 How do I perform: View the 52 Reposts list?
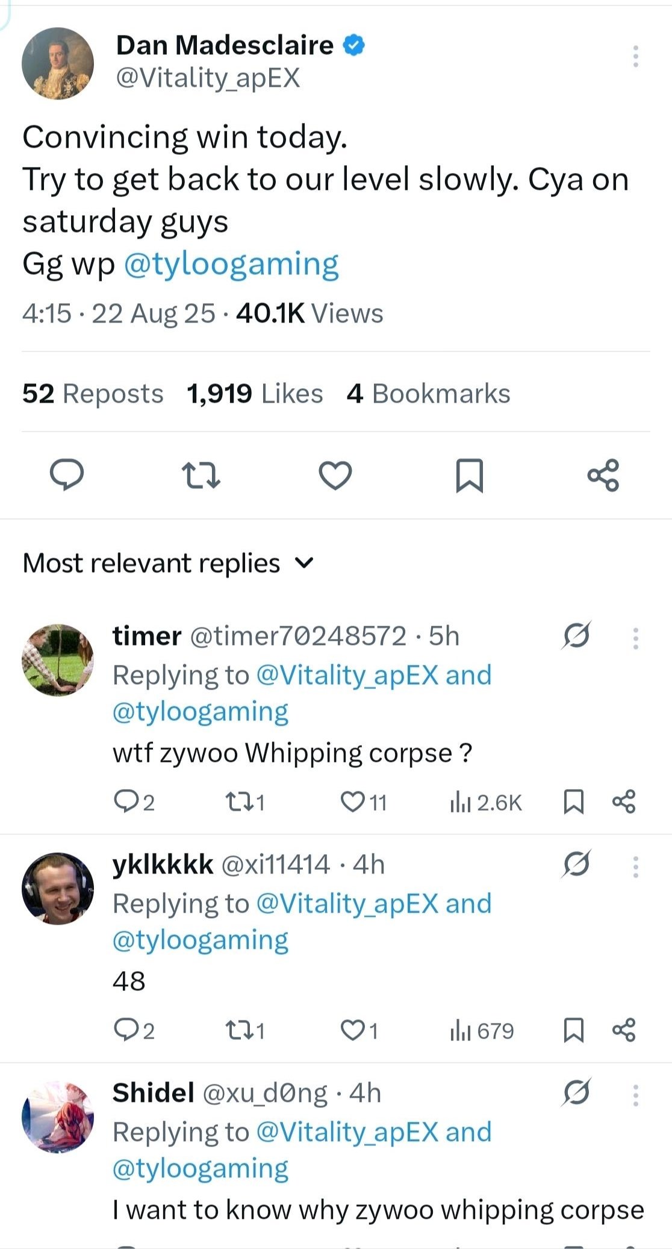coord(93,394)
